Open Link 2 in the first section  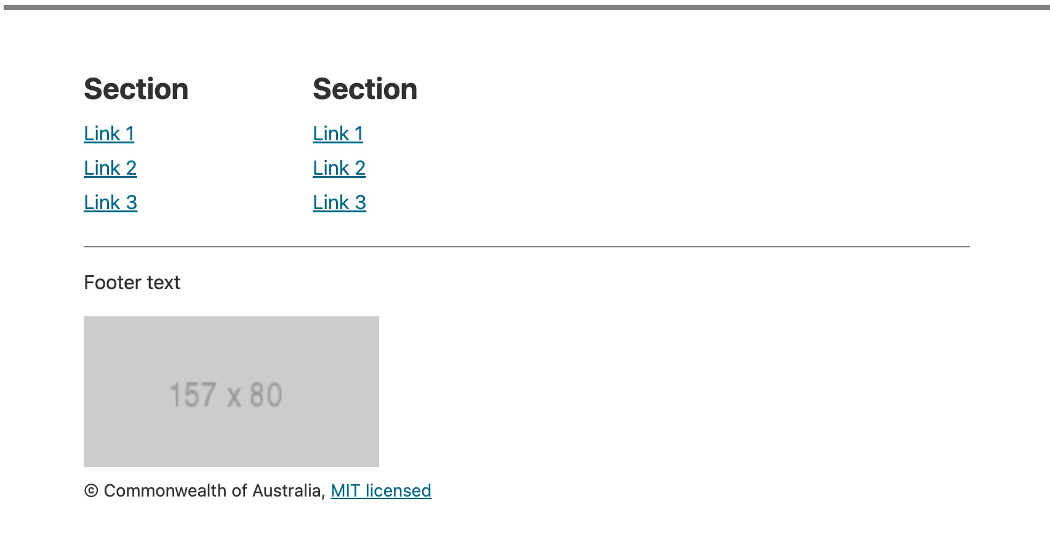coord(110,168)
